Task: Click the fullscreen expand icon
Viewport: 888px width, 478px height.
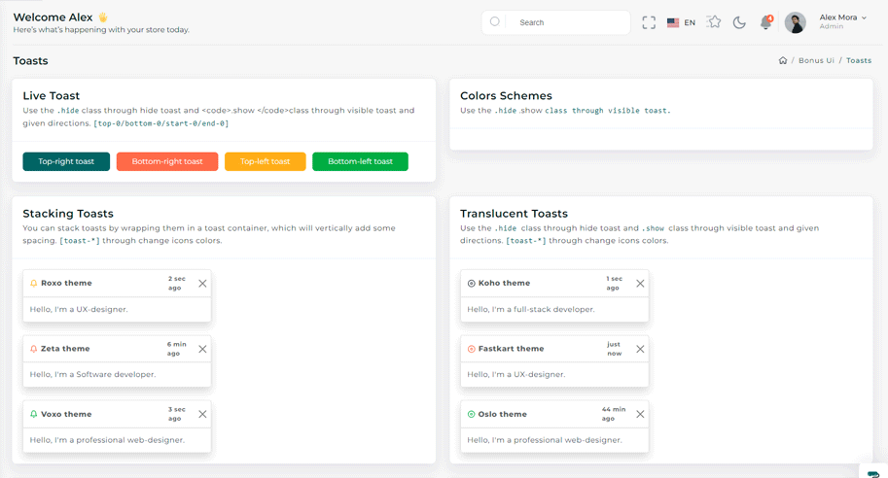Action: pos(649,22)
